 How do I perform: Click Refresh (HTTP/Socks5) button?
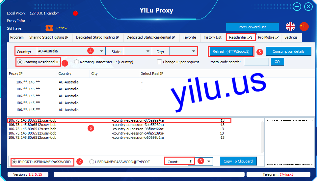point(231,51)
